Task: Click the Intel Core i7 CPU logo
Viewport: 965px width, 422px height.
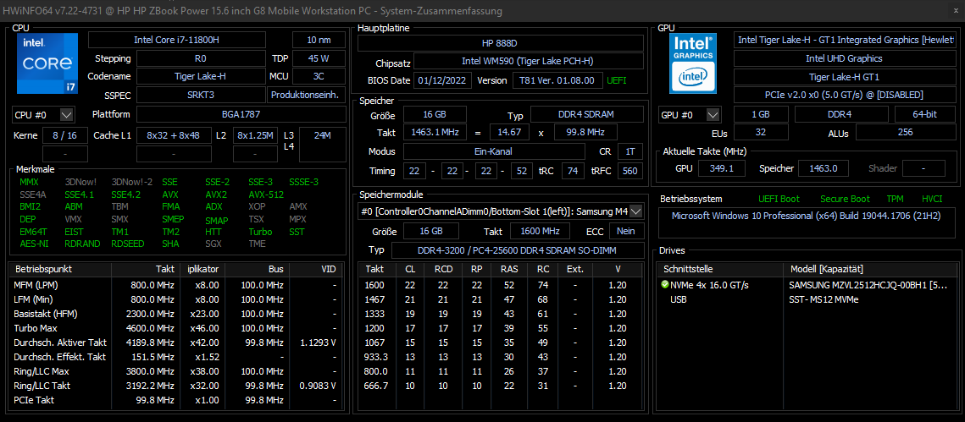Action: click(x=47, y=63)
